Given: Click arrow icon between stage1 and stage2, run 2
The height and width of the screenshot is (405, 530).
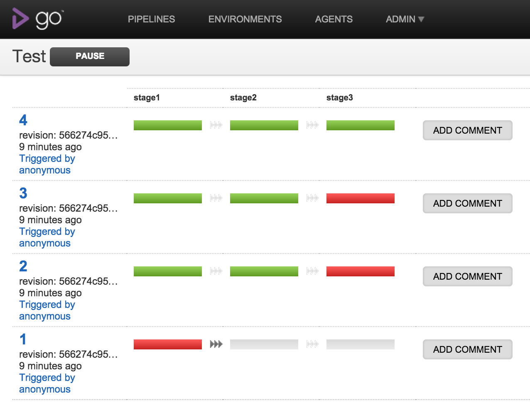Looking at the screenshot, I should 216,271.
